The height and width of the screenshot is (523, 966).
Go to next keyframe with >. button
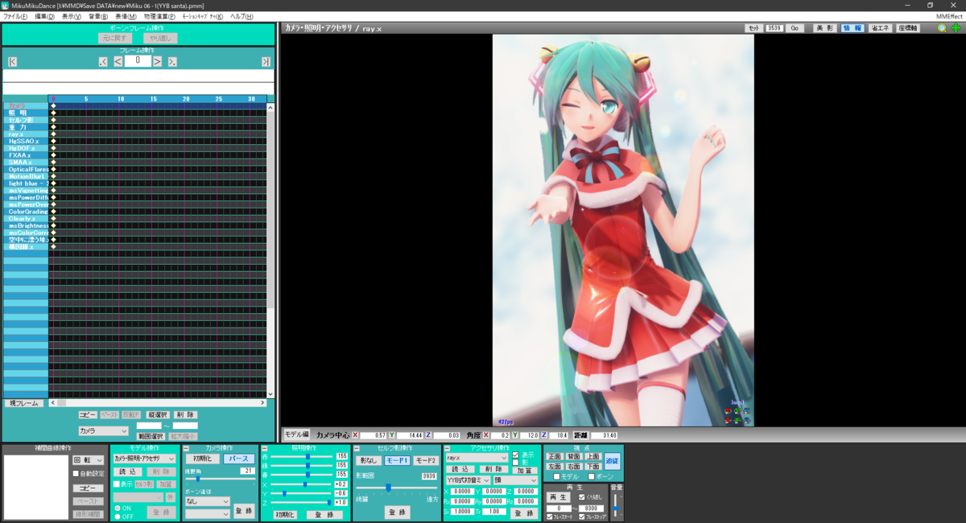172,62
